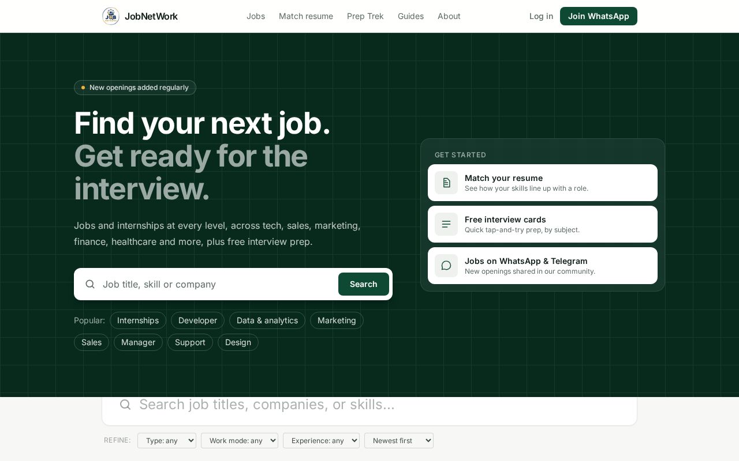Click the Log in link
739x461 pixels.
tap(541, 16)
